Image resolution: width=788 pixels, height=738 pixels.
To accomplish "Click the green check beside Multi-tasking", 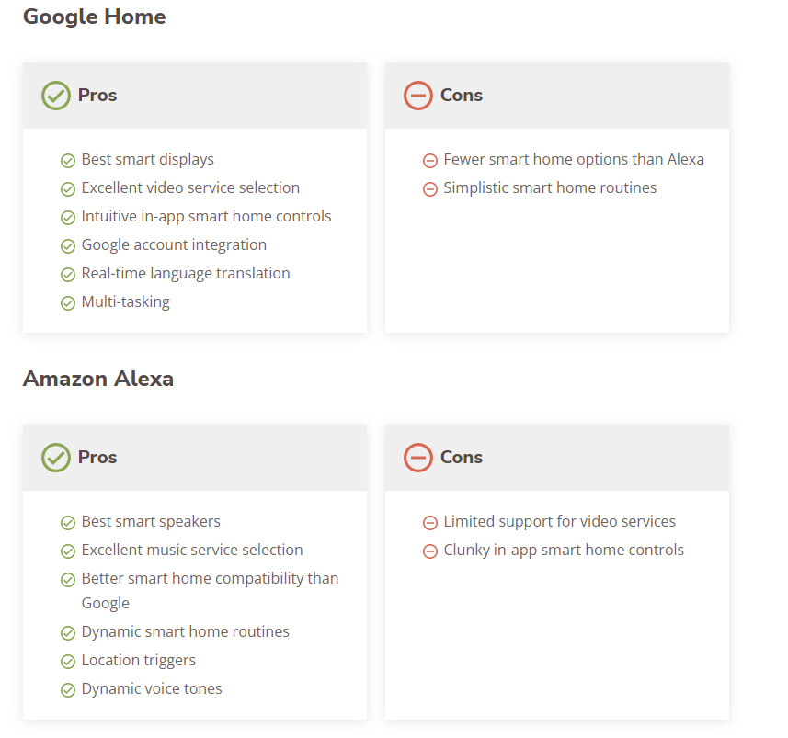I will pyautogui.click(x=68, y=303).
